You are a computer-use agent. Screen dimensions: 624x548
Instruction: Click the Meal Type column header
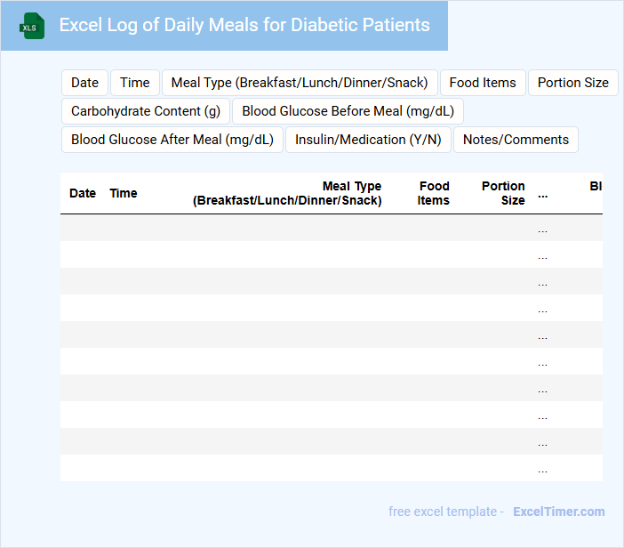tap(287, 193)
